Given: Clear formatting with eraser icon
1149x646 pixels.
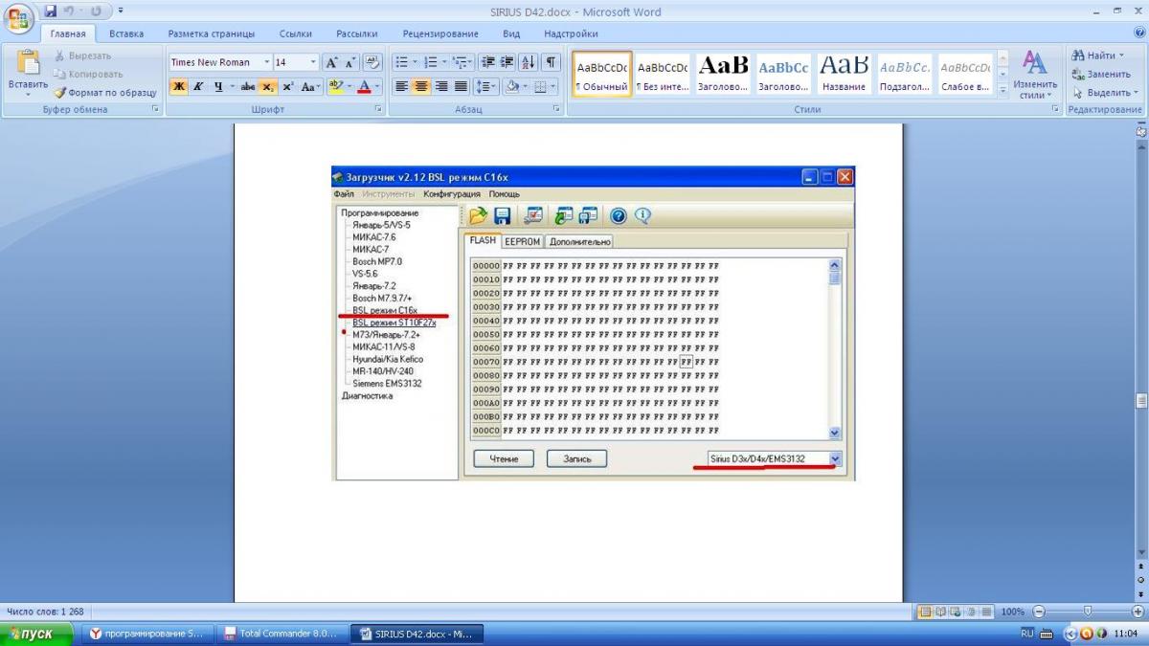Looking at the screenshot, I should [x=372, y=62].
